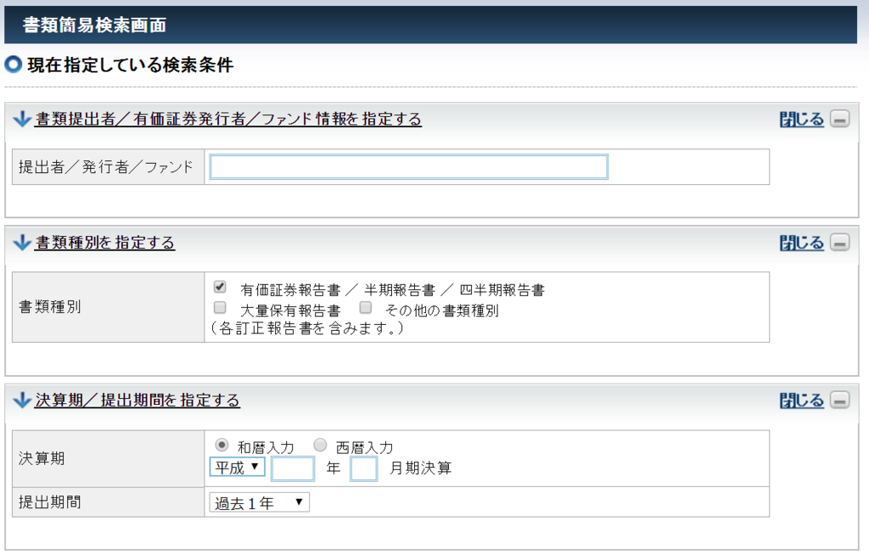Click the 書類簡易検索画面 title text

(x=95, y=25)
